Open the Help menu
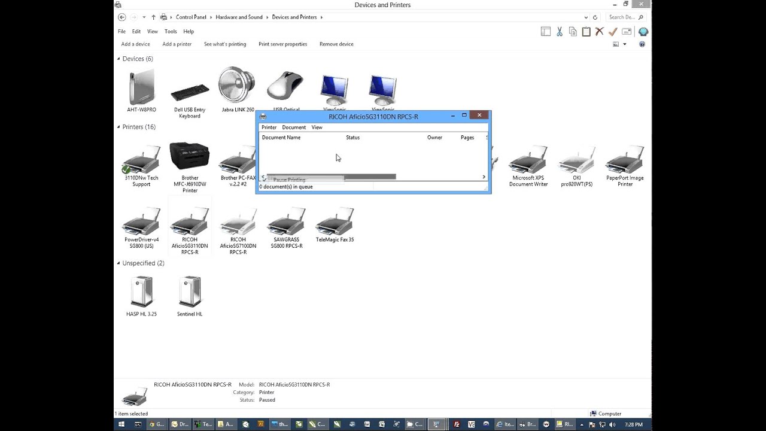Viewport: 766px width, 431px height. (189, 31)
